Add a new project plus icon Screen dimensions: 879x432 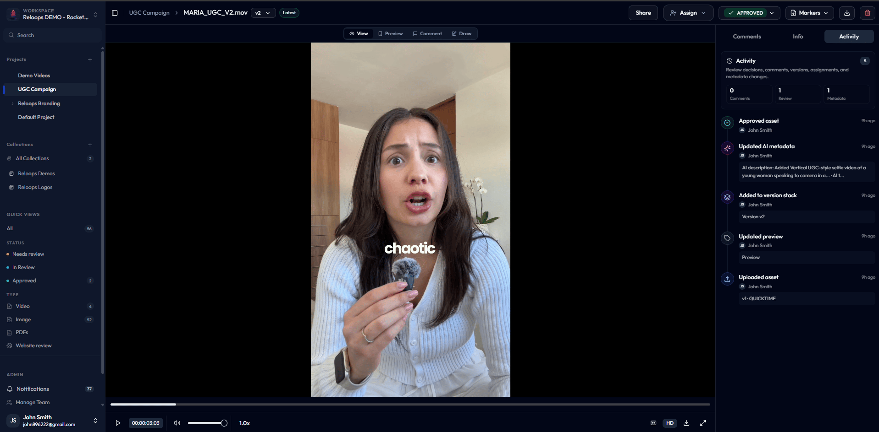click(x=90, y=59)
